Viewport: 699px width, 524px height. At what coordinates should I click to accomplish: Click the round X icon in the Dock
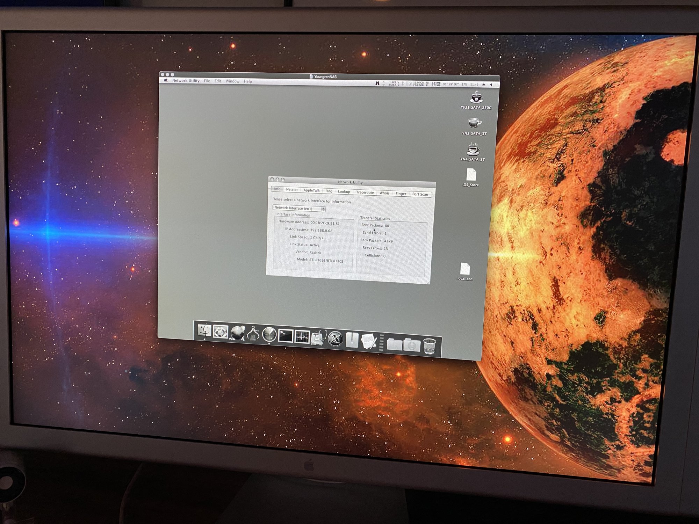[x=336, y=339]
